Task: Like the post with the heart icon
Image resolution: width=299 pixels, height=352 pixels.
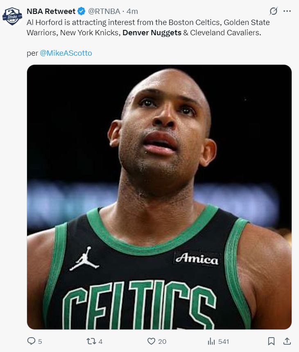Action: [151, 341]
